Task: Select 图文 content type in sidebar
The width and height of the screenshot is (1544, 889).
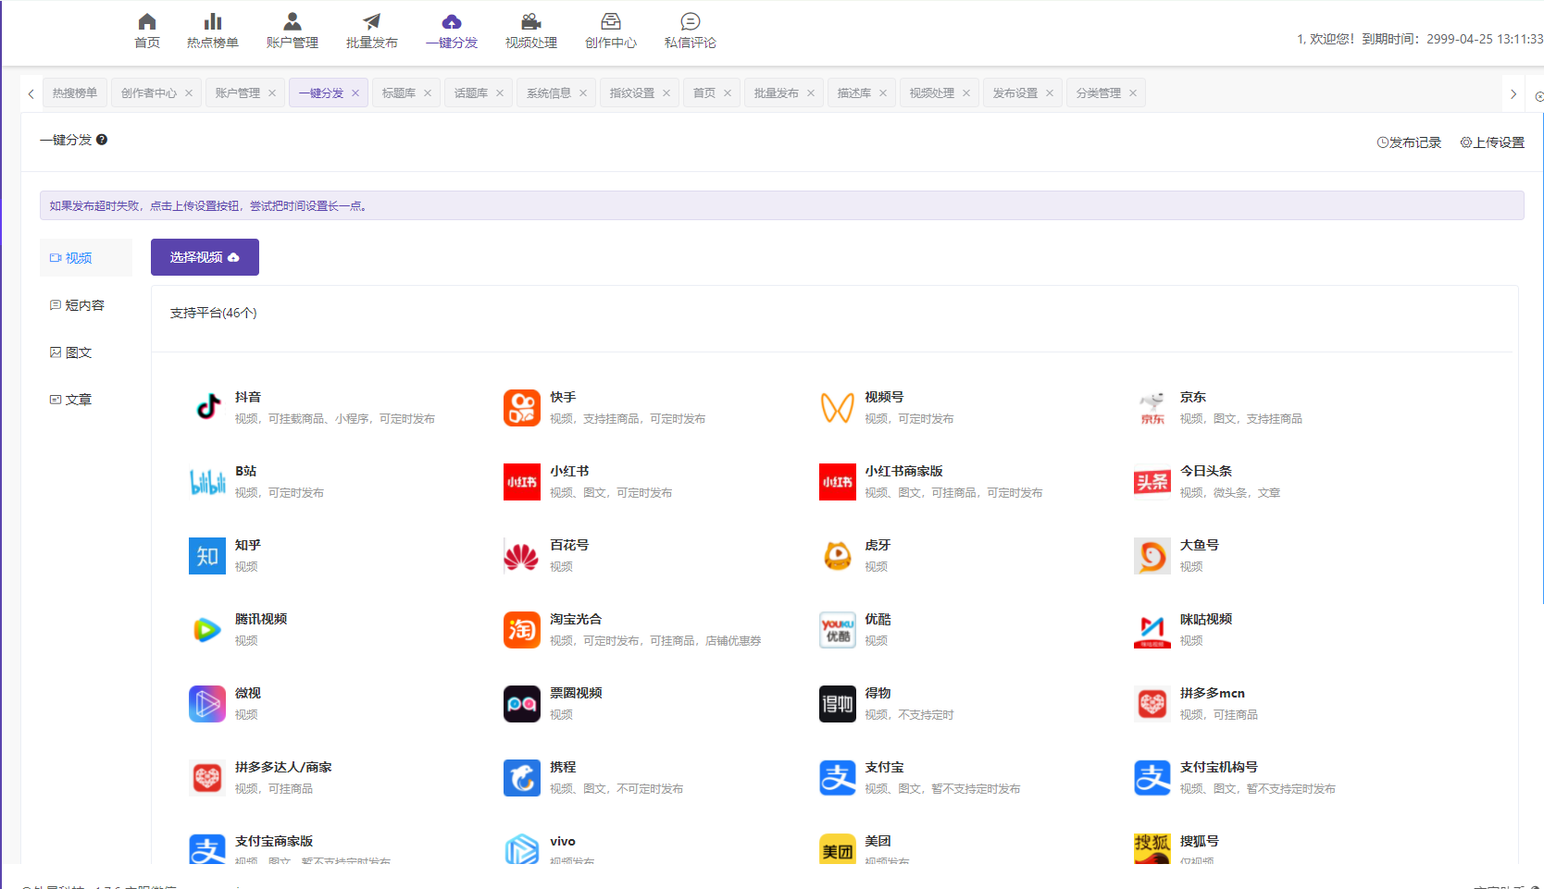Action: 86,352
